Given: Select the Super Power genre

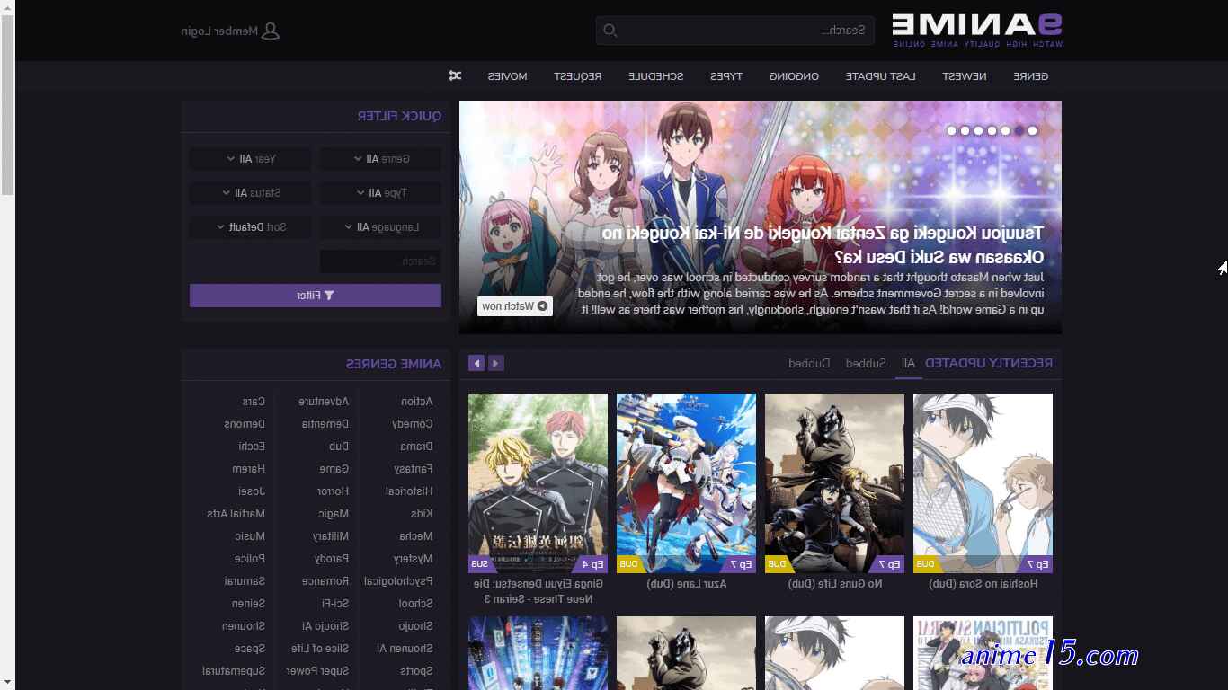Looking at the screenshot, I should [x=318, y=671].
